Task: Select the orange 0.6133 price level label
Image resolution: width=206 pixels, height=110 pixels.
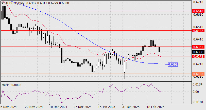Action: pyautogui.click(x=198, y=74)
